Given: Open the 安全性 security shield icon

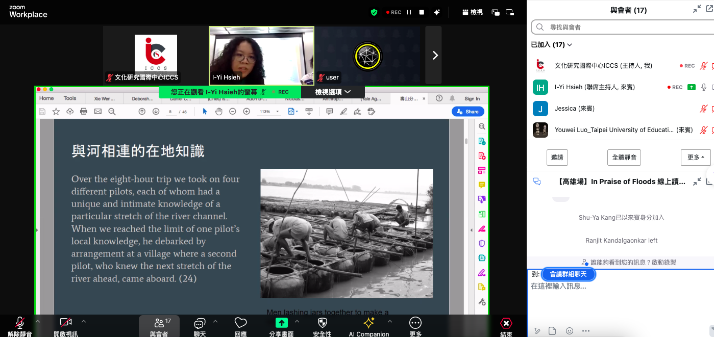Looking at the screenshot, I should tap(322, 323).
